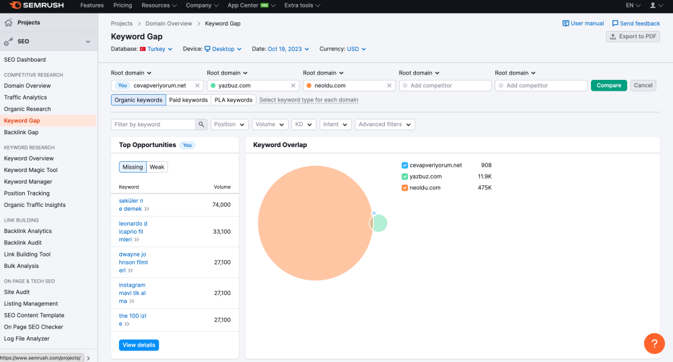
Task: Open Keyword Magic Tool in sidebar
Action: click(x=30, y=170)
